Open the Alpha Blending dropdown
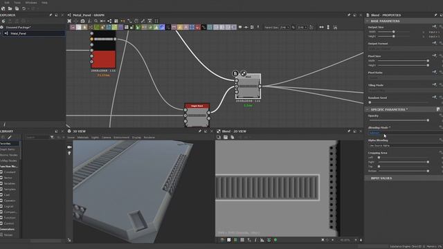 [x=406, y=146]
